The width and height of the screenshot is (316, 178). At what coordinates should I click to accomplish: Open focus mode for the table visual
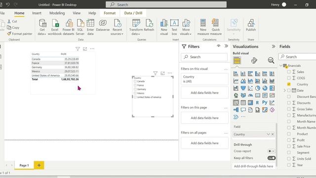(x=85, y=48)
